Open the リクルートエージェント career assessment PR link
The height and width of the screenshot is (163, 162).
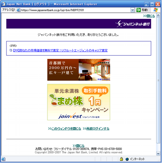(60, 51)
